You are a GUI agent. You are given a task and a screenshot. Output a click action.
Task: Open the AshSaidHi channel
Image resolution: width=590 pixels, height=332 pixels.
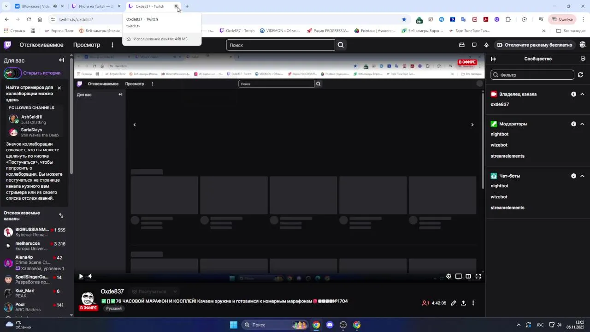click(35, 119)
